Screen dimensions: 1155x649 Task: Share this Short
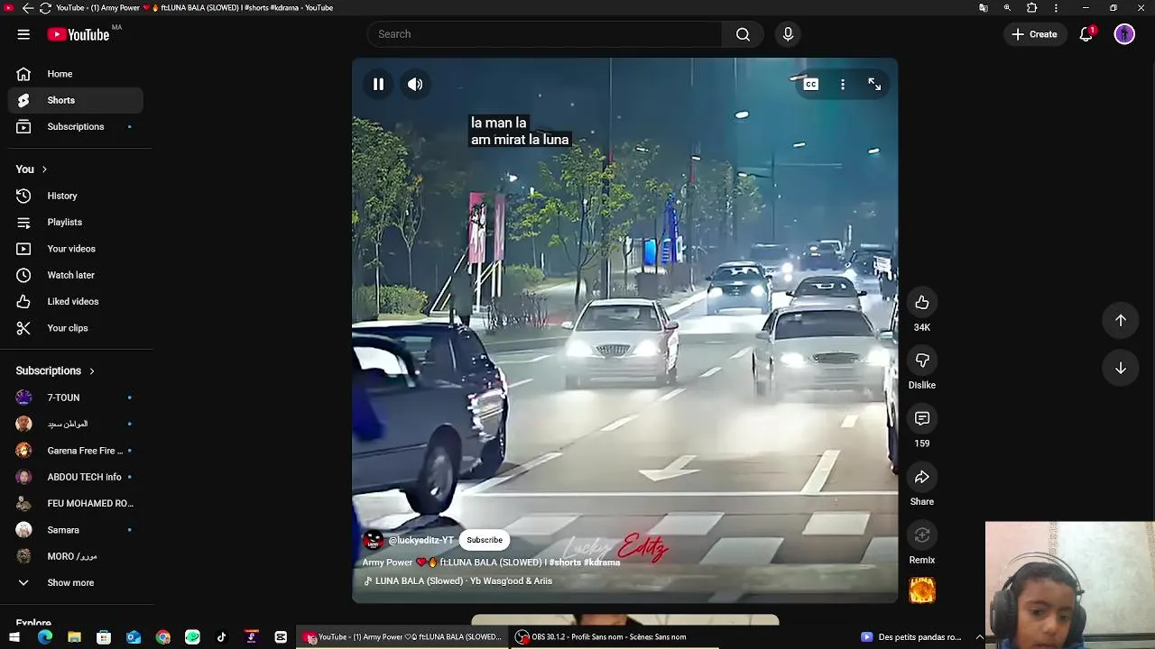[922, 477]
